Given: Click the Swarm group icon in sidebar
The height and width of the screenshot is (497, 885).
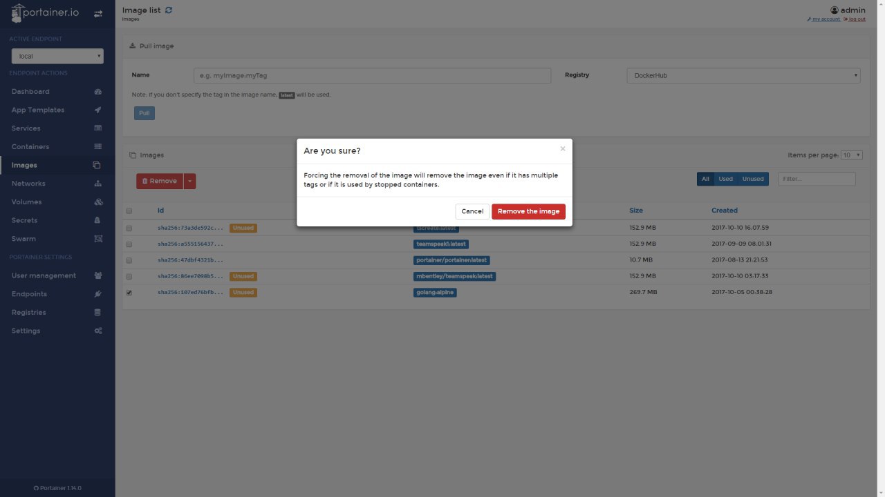Looking at the screenshot, I should [x=98, y=239].
